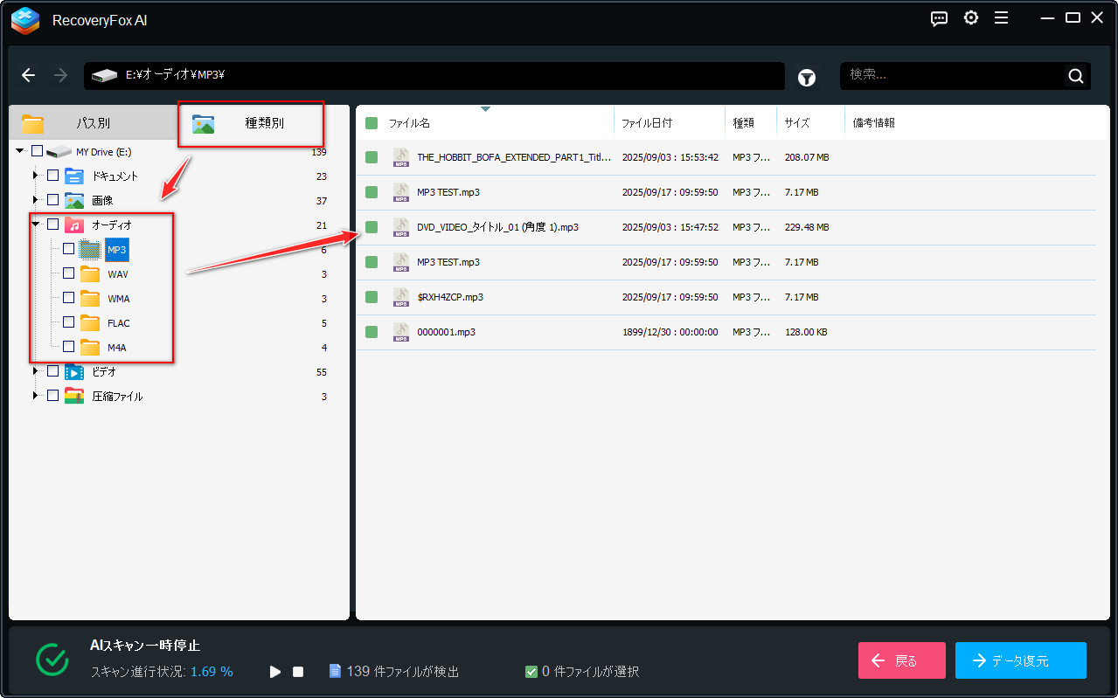Click the 戻る button
Viewport: 1118px width, 698px height.
pyautogui.click(x=902, y=660)
